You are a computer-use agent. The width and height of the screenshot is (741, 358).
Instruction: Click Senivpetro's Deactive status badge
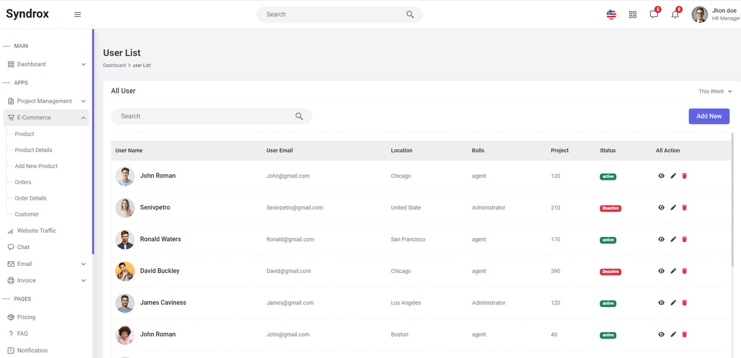[610, 208]
